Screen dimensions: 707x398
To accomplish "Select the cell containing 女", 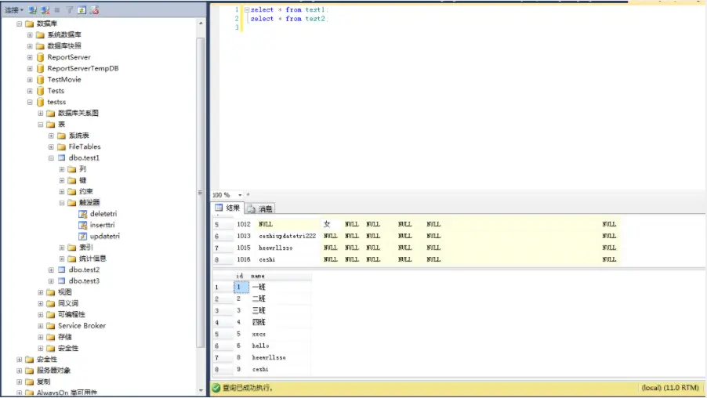I will click(331, 224).
